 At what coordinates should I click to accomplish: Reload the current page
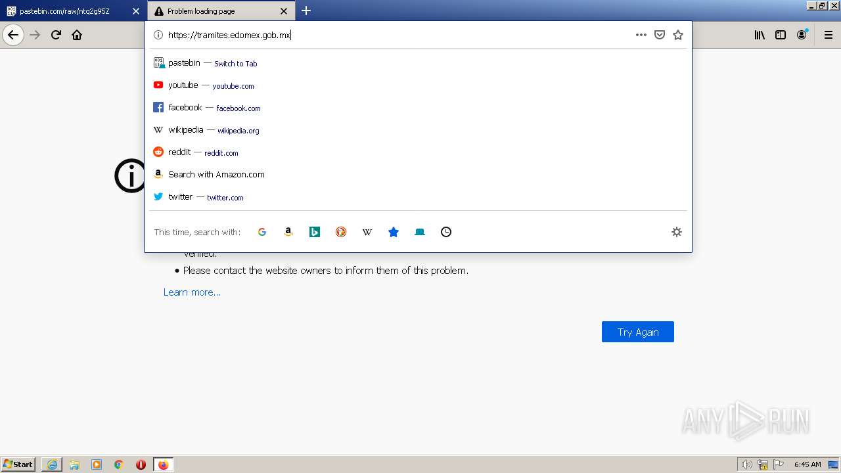[x=56, y=35]
